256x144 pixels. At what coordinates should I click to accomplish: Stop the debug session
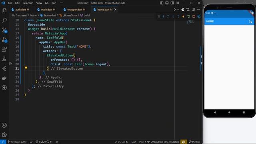click(x=194, y=16)
